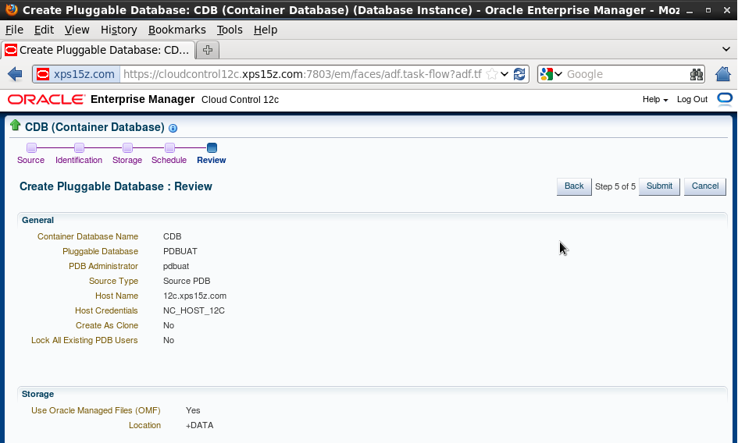
Task: Click the Source PDB source type value
Action: 187,281
